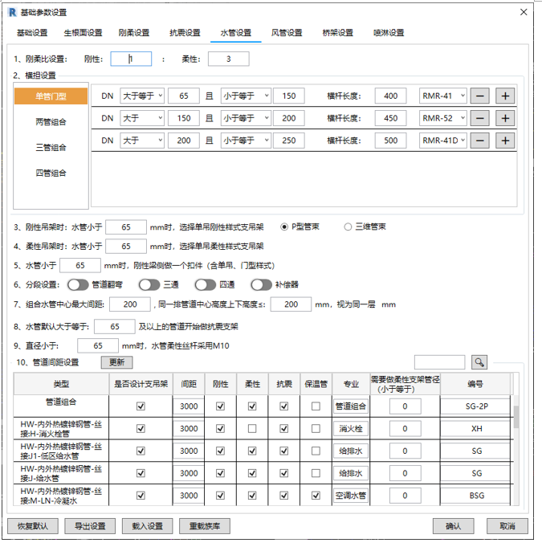This screenshot has width=542, height=547.
Task: Click 组合水管中心最大间距 field
Action: (x=130, y=304)
